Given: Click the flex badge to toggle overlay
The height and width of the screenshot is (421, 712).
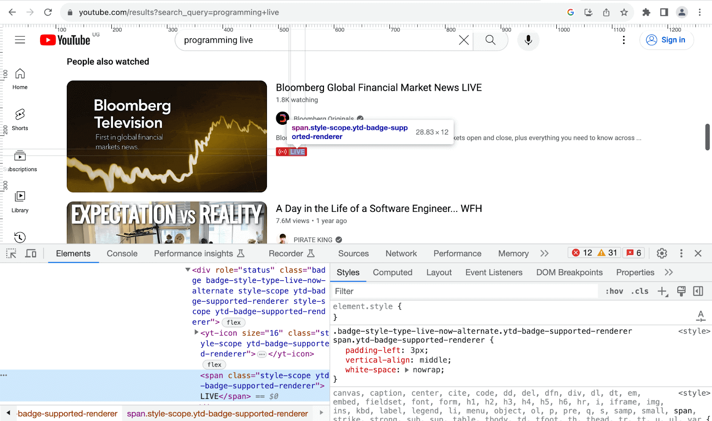Looking at the screenshot, I should click(233, 322).
